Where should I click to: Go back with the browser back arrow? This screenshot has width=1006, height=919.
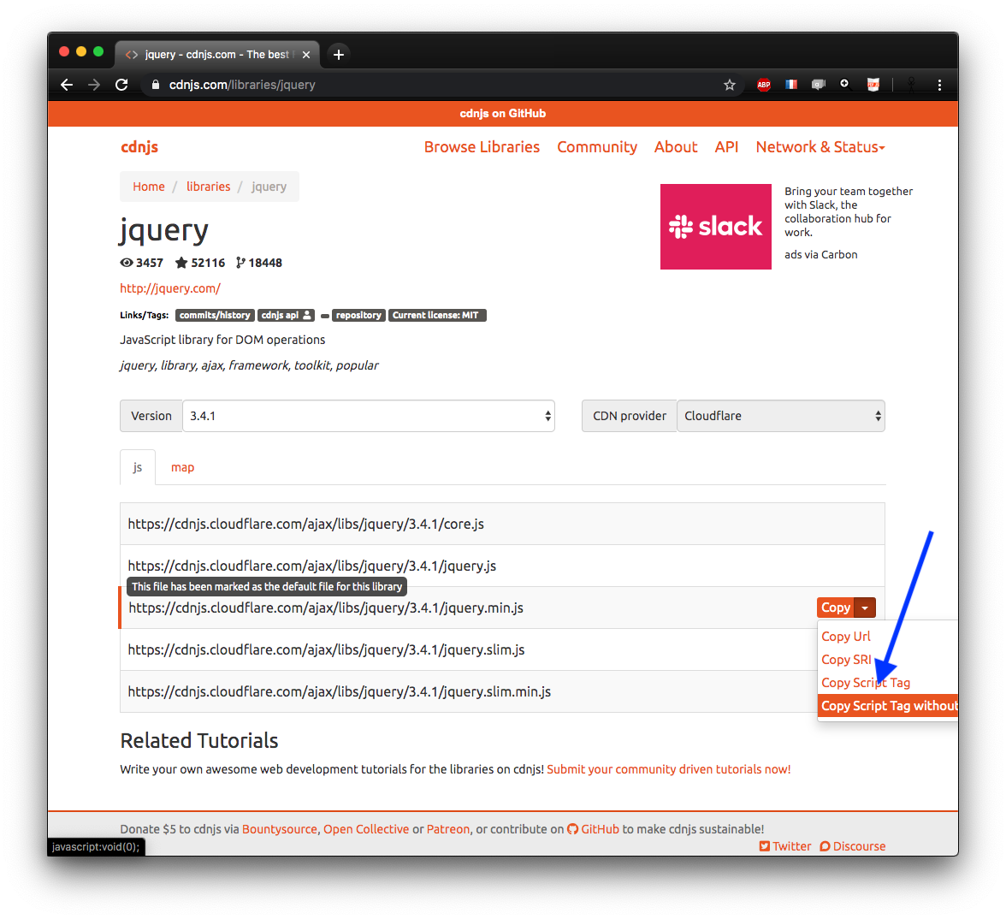tap(67, 85)
